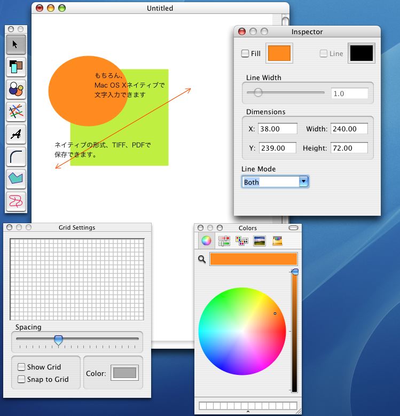Pick a color on the color wheel

pos(242,332)
